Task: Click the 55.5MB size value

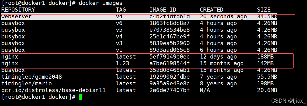Action: (x=267, y=77)
